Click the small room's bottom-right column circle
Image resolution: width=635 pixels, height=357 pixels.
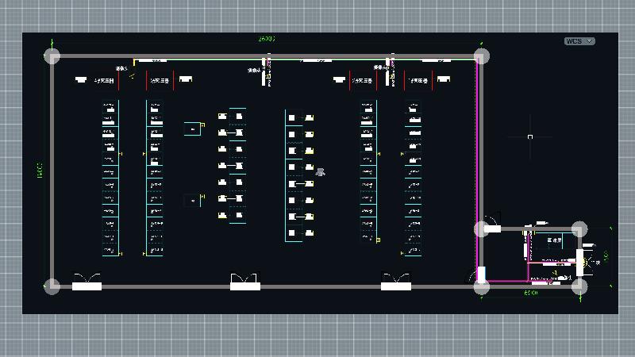580,286
